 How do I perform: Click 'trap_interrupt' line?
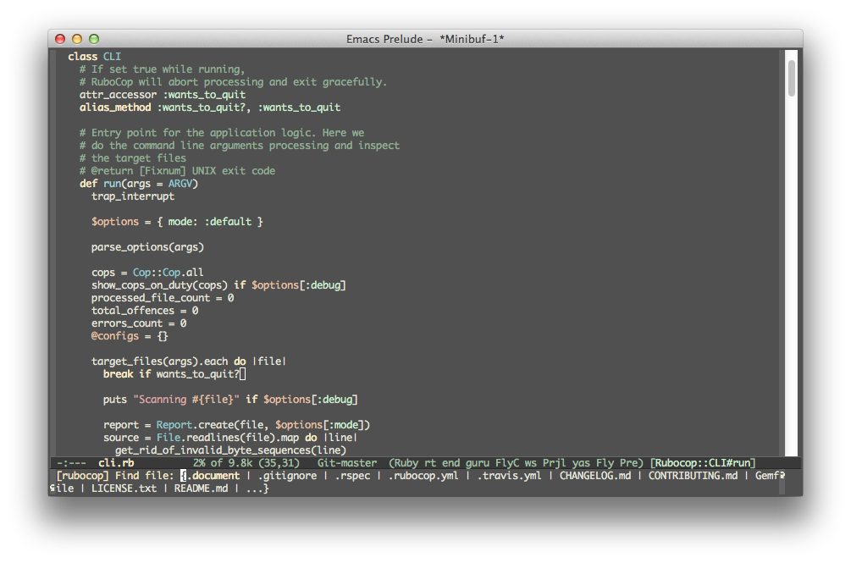pos(133,196)
